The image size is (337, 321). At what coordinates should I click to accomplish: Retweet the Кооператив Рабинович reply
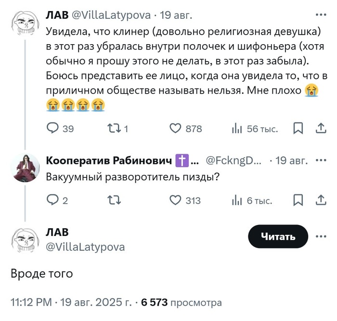click(114, 200)
